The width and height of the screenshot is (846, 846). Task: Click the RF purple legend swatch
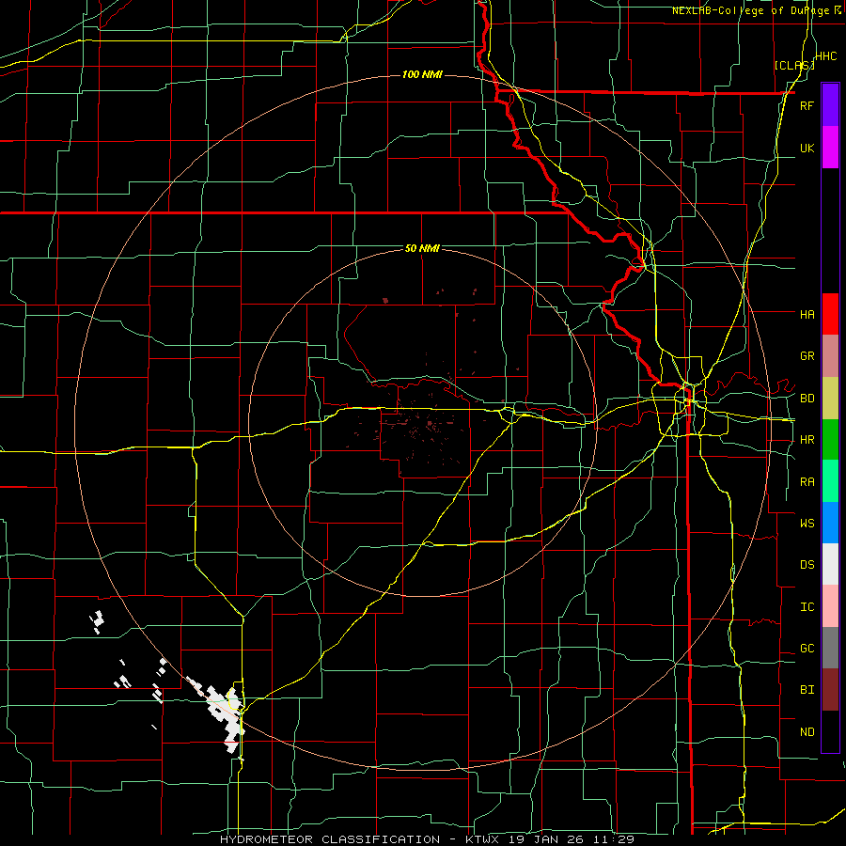(x=830, y=105)
